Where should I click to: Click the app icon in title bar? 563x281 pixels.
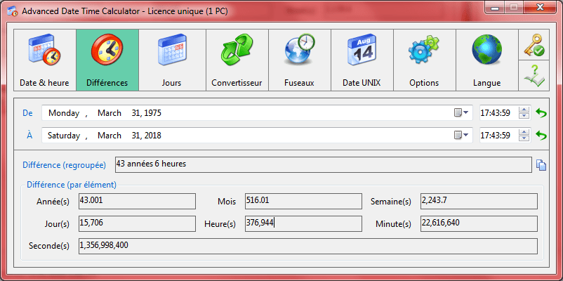[13, 11]
